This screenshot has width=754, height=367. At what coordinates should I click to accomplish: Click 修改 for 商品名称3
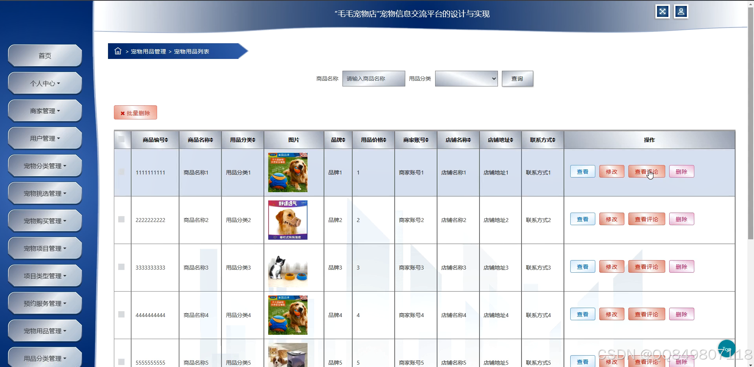[611, 267]
